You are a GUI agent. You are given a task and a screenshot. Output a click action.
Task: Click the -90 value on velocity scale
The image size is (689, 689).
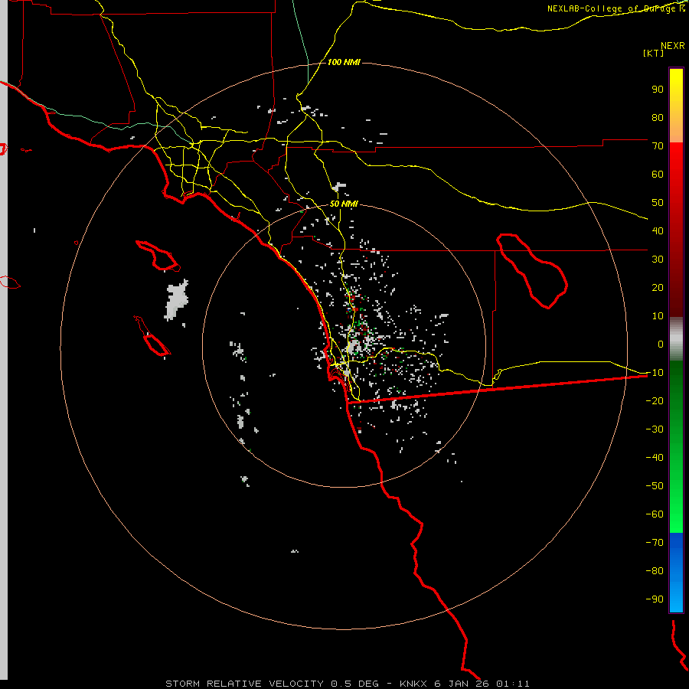pyautogui.click(x=655, y=599)
